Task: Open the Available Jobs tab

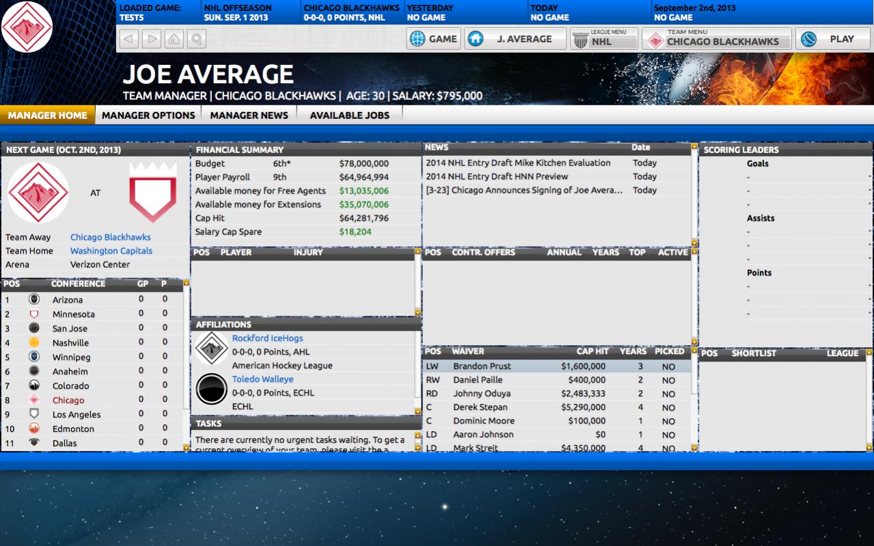Action: coord(349,115)
